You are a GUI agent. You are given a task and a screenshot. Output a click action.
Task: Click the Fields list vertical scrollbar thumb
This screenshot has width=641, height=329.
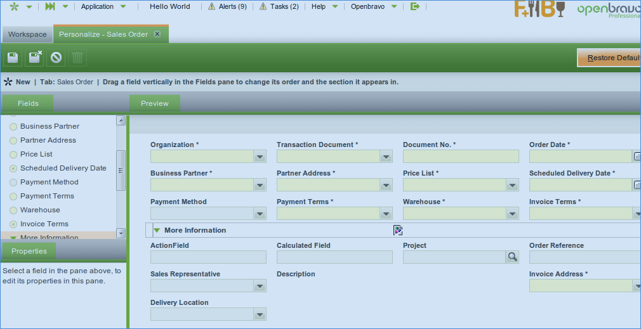(121, 170)
